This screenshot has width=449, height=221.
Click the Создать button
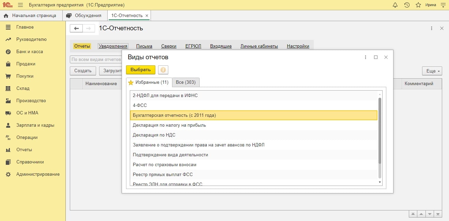point(83,71)
